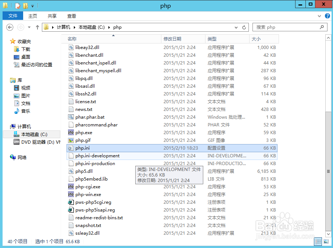The height and width of the screenshot is (248, 333).
Task: Select file php.ini-development
Action: click(x=172, y=156)
